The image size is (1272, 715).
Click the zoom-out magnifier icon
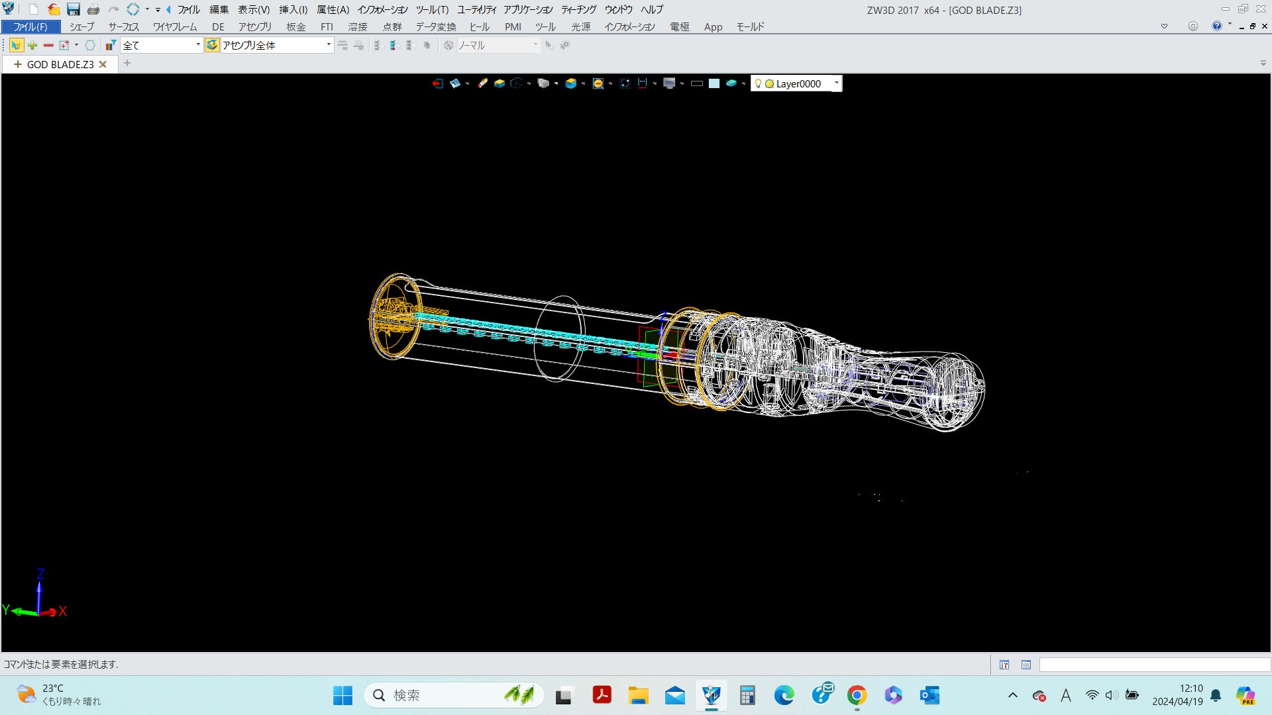coord(598,83)
